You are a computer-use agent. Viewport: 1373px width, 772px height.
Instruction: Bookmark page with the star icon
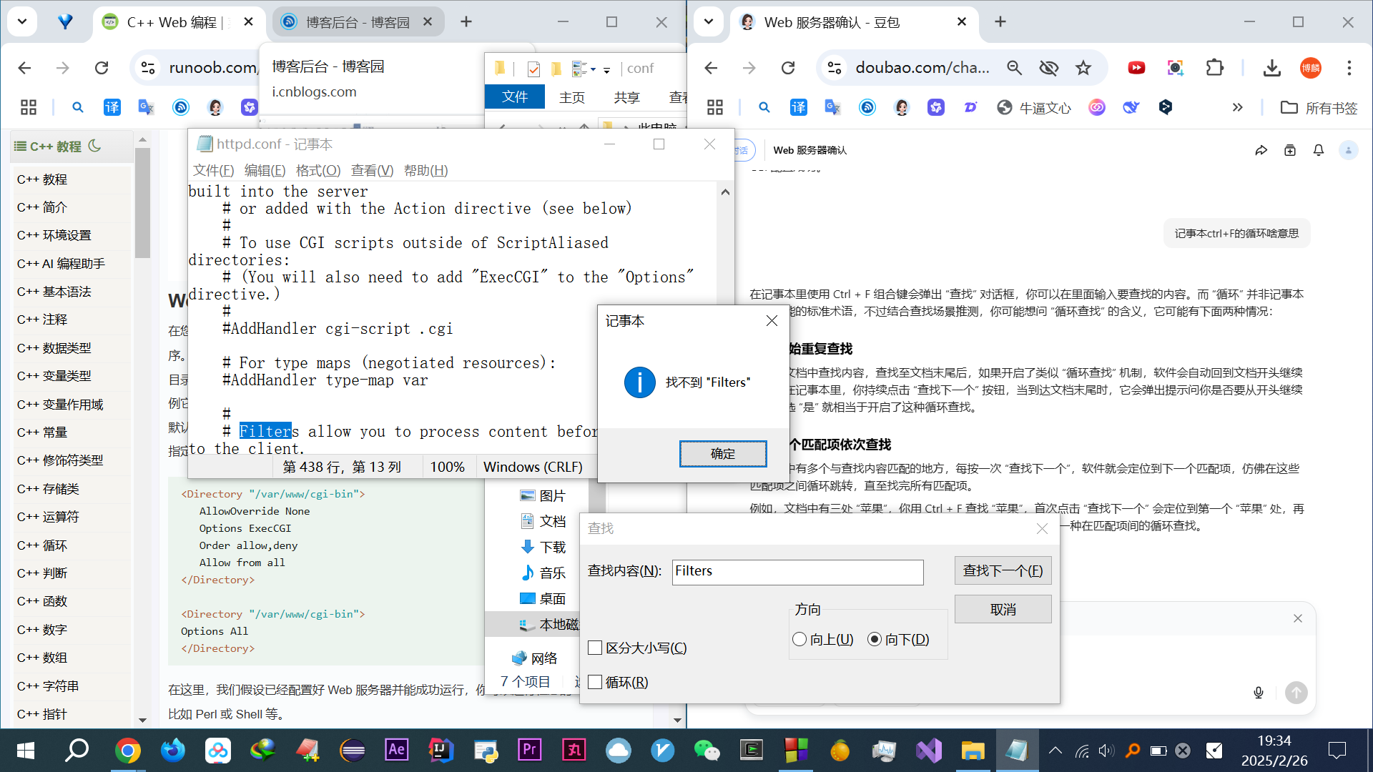(1083, 68)
